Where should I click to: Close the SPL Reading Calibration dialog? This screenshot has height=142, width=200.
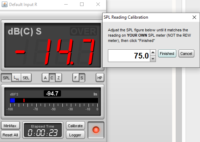194,17
